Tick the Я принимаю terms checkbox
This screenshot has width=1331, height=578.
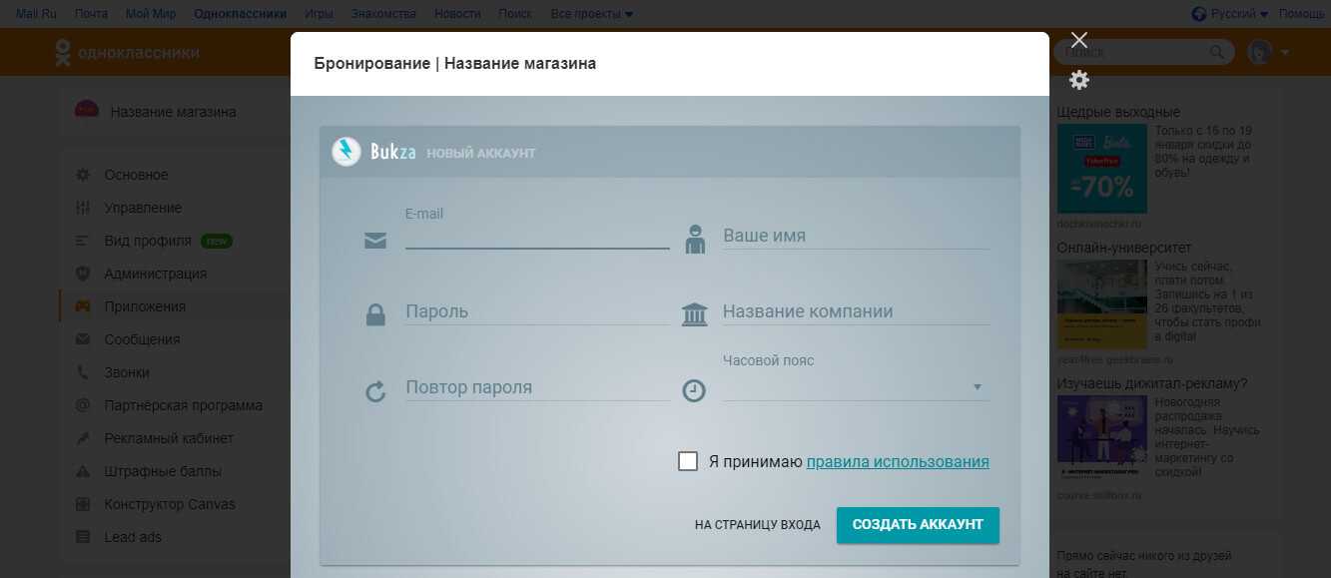click(688, 461)
